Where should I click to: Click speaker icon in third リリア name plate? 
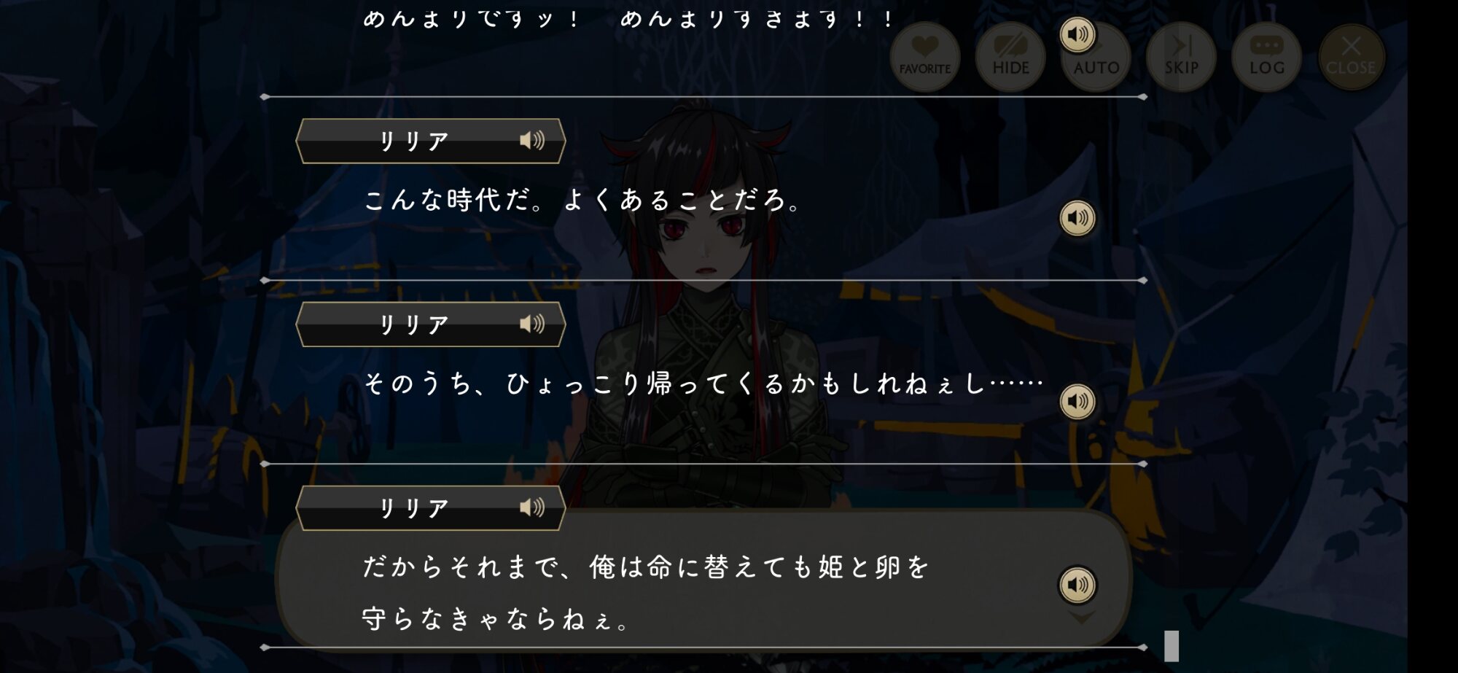click(532, 507)
